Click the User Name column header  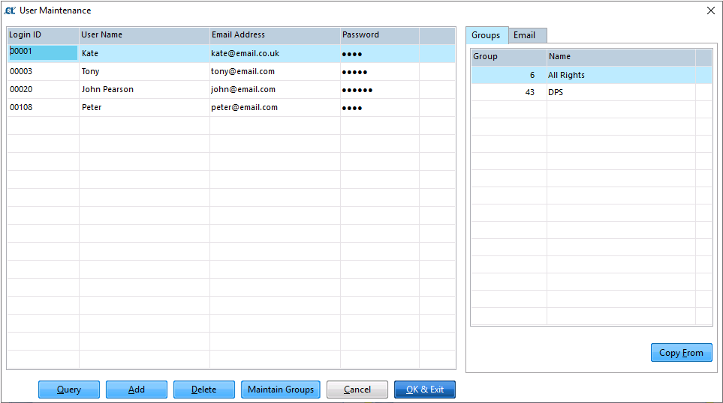144,35
